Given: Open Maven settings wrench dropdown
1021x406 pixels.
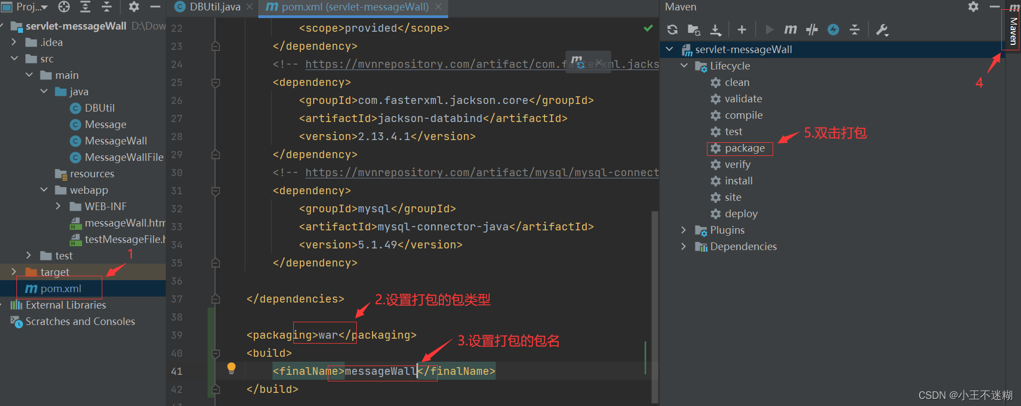Looking at the screenshot, I should 882,30.
